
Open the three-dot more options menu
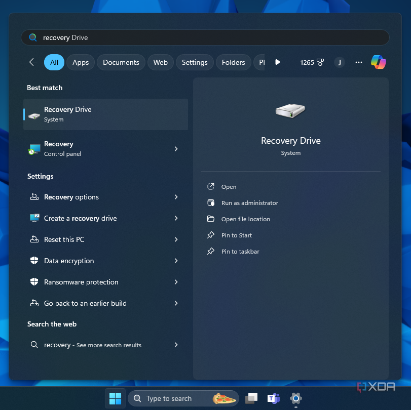point(359,62)
